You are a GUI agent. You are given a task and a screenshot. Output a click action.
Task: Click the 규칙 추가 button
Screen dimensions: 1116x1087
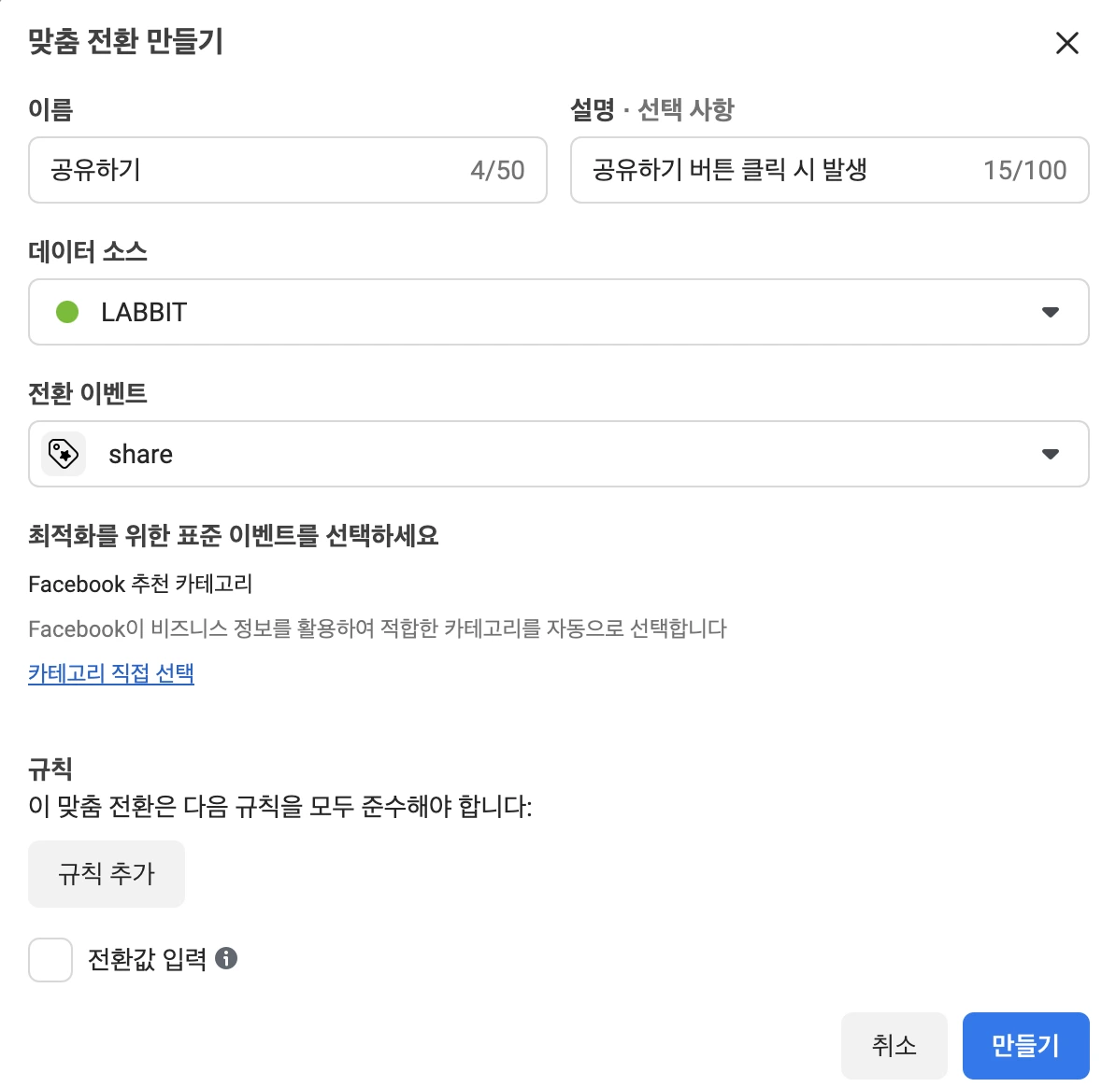coord(107,874)
